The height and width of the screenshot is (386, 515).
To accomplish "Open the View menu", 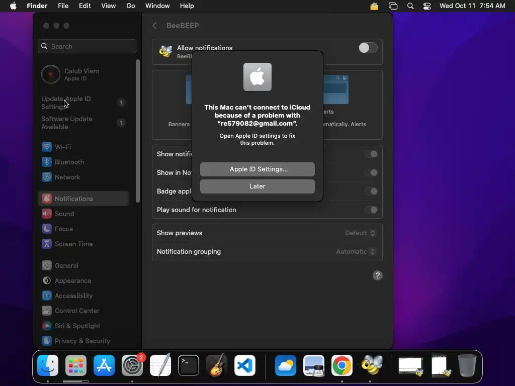I will point(109,6).
